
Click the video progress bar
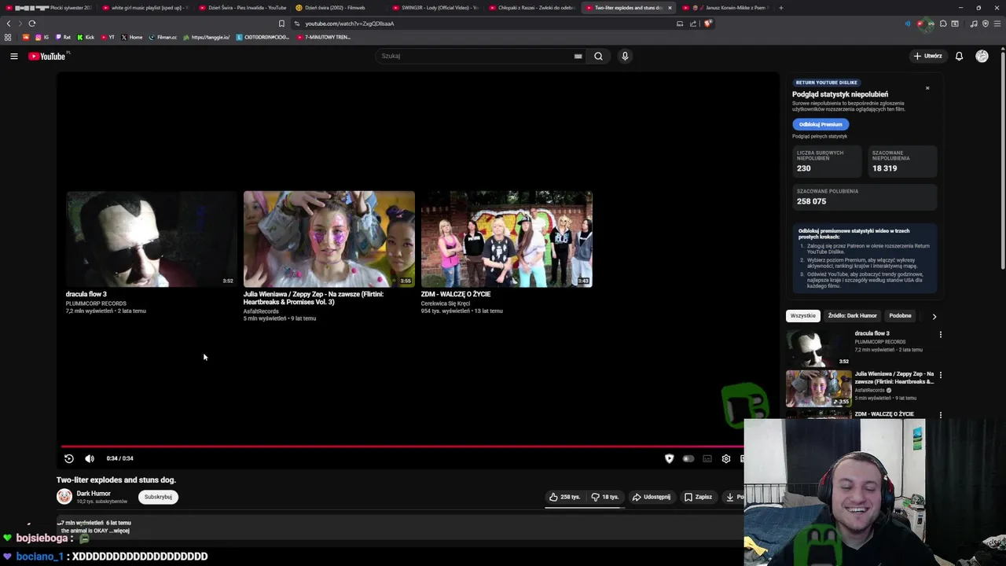[x=402, y=446]
